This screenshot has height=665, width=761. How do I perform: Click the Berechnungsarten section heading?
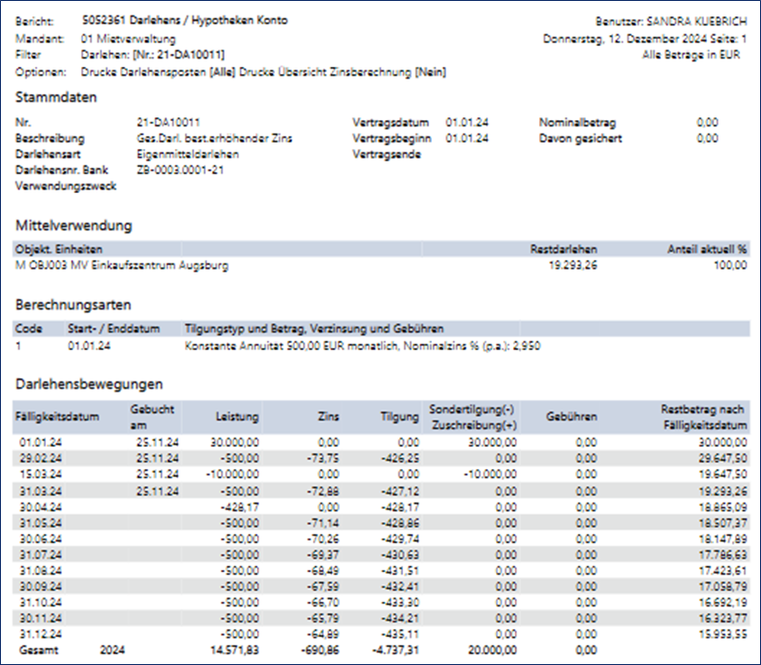coord(71,304)
